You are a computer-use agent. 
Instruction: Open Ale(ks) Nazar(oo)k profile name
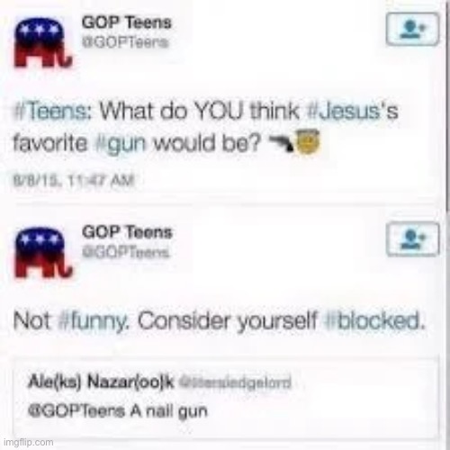tap(101, 382)
